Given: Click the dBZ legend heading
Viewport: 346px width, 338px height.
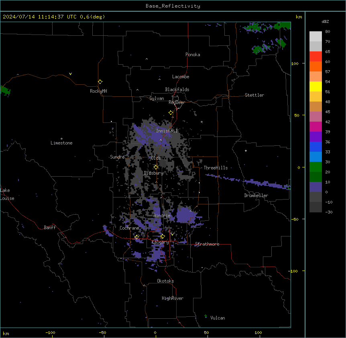Looking at the screenshot, I should point(325,21).
